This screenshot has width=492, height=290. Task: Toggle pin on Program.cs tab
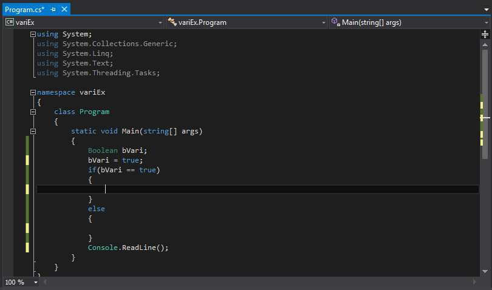tap(53, 10)
